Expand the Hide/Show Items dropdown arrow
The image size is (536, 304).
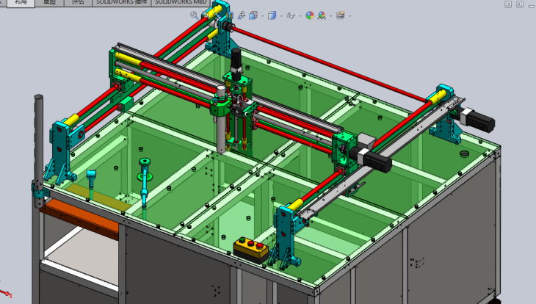pyautogui.click(x=300, y=15)
